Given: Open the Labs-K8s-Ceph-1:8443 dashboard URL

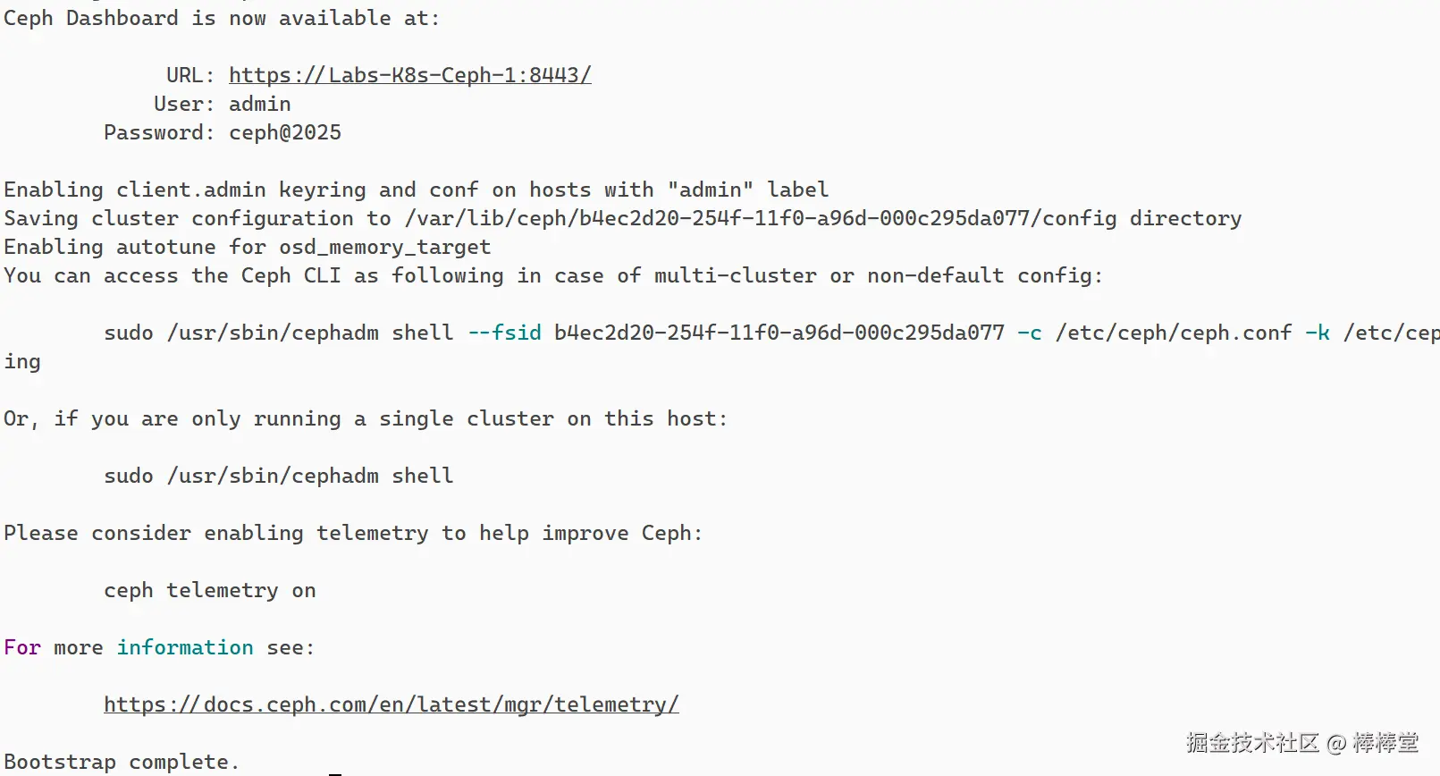Looking at the screenshot, I should point(409,75).
